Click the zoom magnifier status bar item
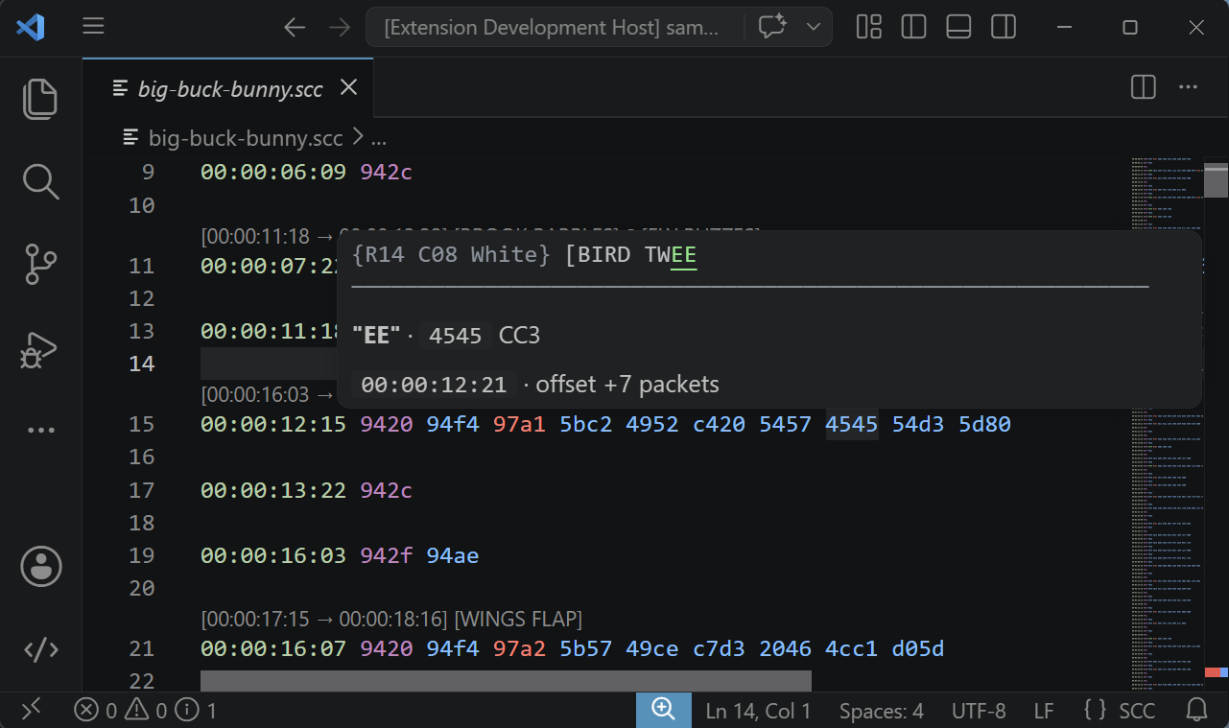Screen dimensions: 1229x728 pos(663,710)
